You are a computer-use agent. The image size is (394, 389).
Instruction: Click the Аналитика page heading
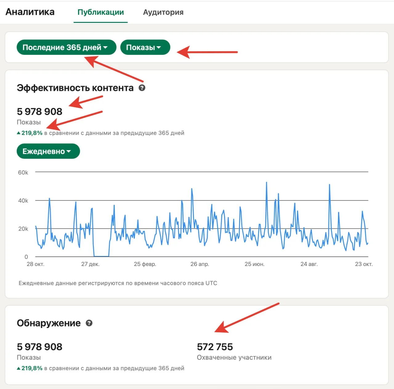pyautogui.click(x=30, y=12)
